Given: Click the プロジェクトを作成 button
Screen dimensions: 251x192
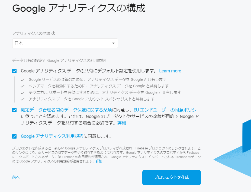Looking at the screenshot, I should coord(171,178).
